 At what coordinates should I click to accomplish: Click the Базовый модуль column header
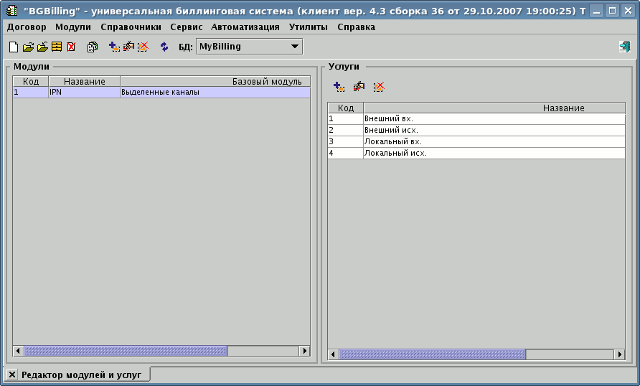tap(215, 82)
